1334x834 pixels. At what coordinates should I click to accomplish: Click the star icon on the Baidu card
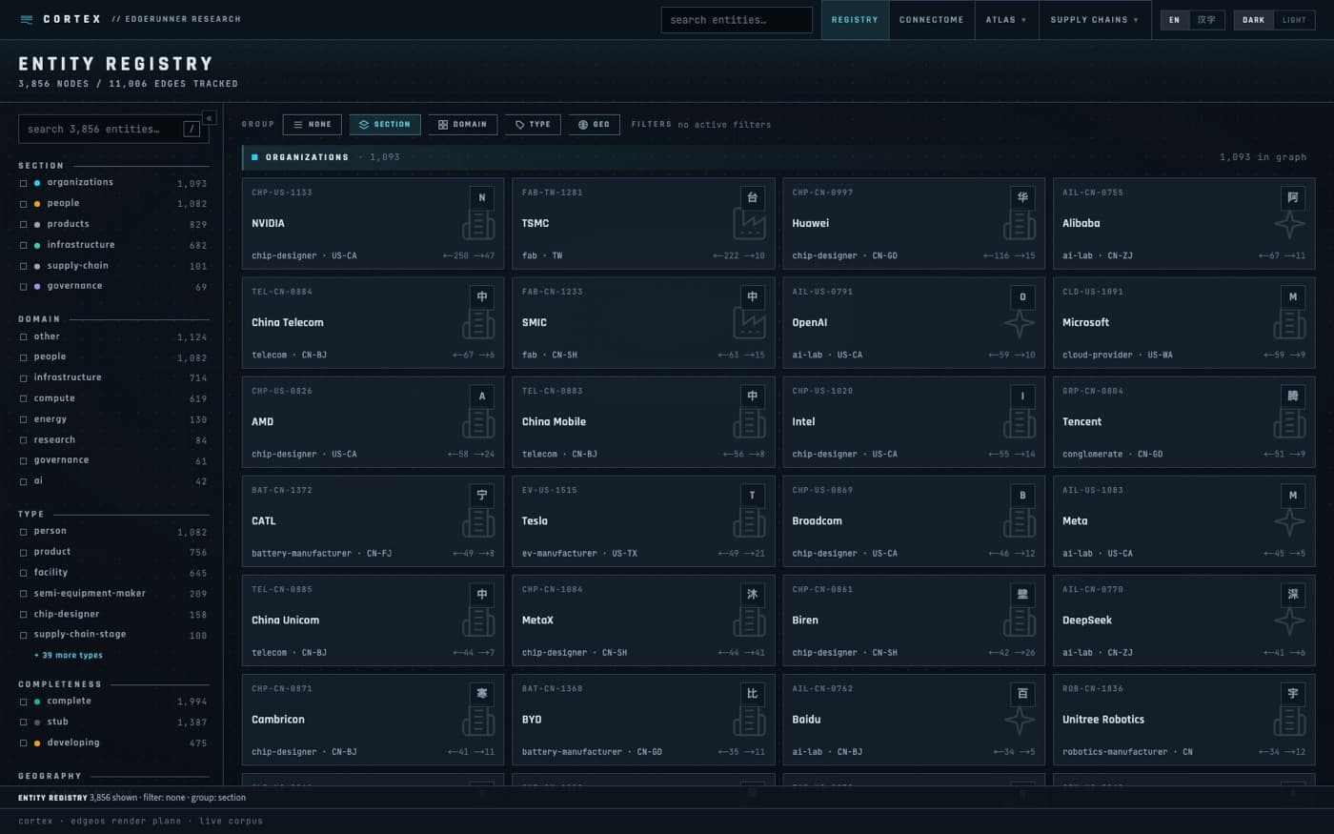[x=1019, y=721]
